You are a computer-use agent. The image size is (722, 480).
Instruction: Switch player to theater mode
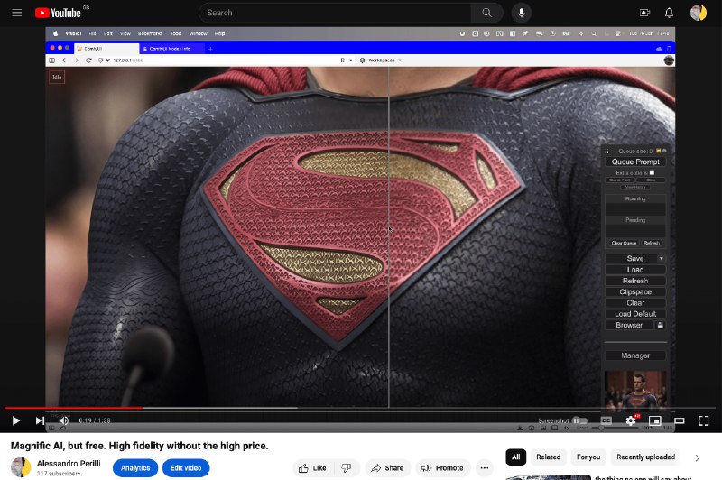pyautogui.click(x=680, y=420)
